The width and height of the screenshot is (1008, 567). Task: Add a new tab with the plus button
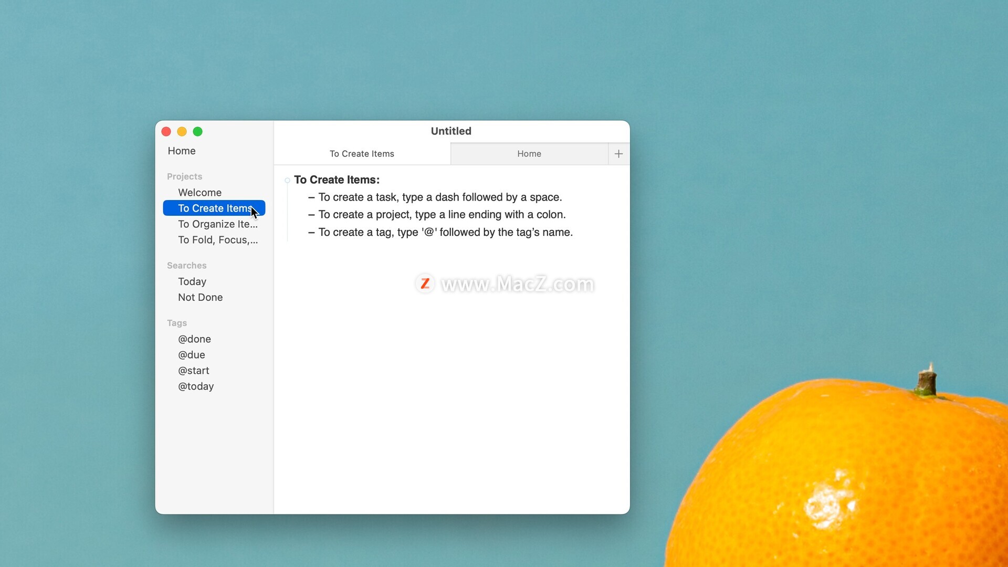coord(619,154)
